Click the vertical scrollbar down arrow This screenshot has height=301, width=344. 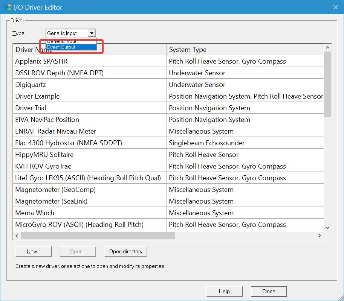[x=327, y=227]
